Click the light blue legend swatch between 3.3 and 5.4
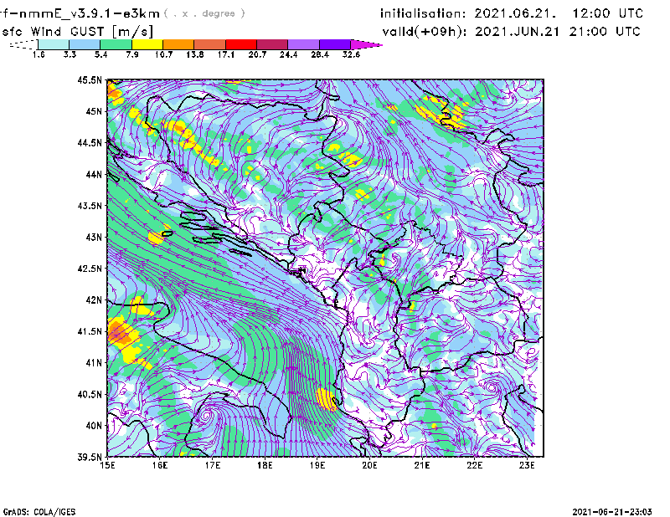Viewport: 670px width, 517px height. click(x=85, y=44)
